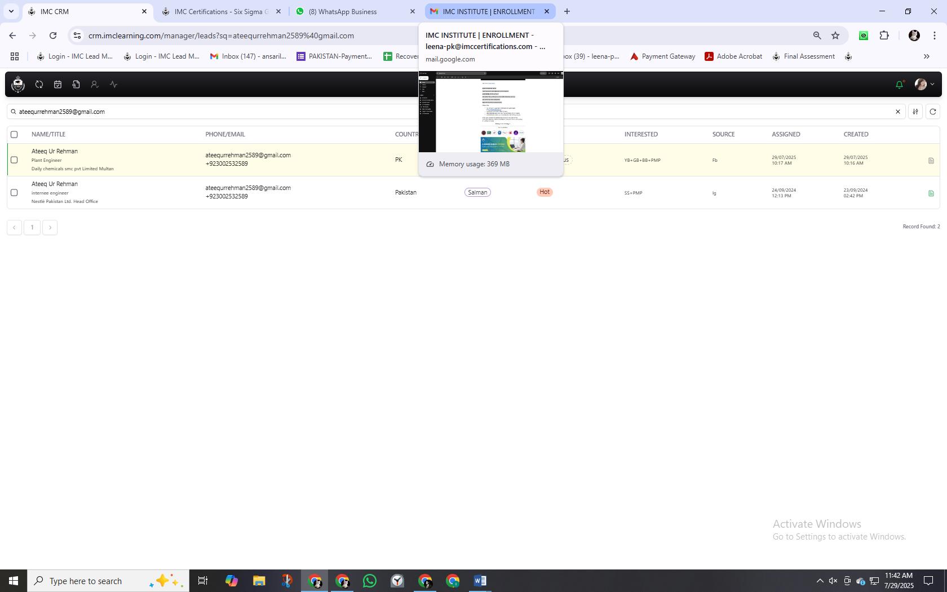
Task: Expand hidden bookmarks chevron
Action: point(926,56)
